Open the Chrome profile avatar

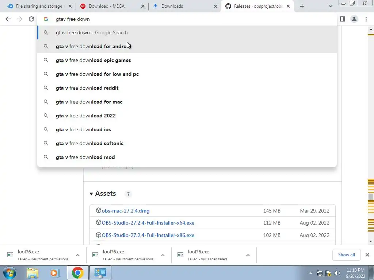(x=354, y=19)
